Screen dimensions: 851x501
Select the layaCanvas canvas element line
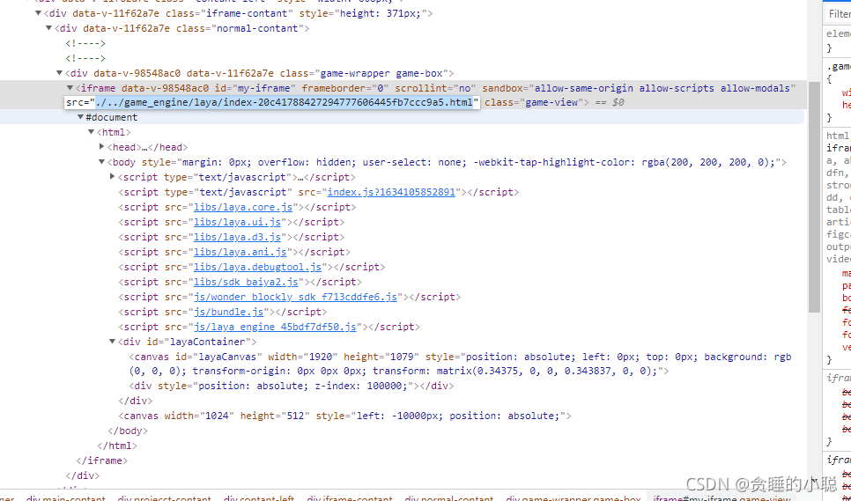pos(460,364)
